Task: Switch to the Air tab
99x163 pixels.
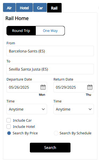Action: (9, 8)
